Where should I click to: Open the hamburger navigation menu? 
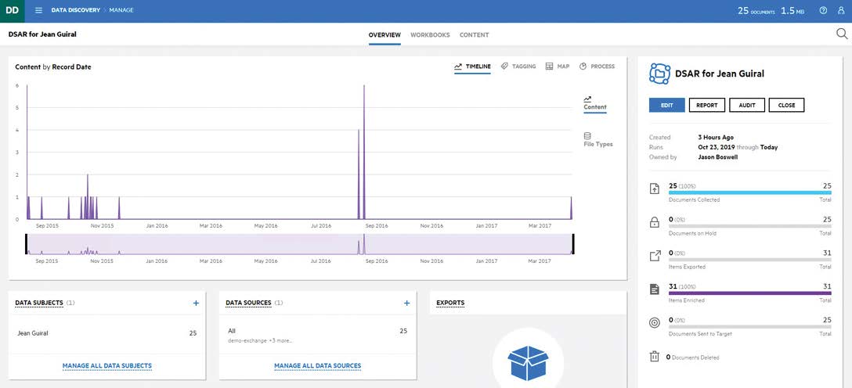(38, 10)
